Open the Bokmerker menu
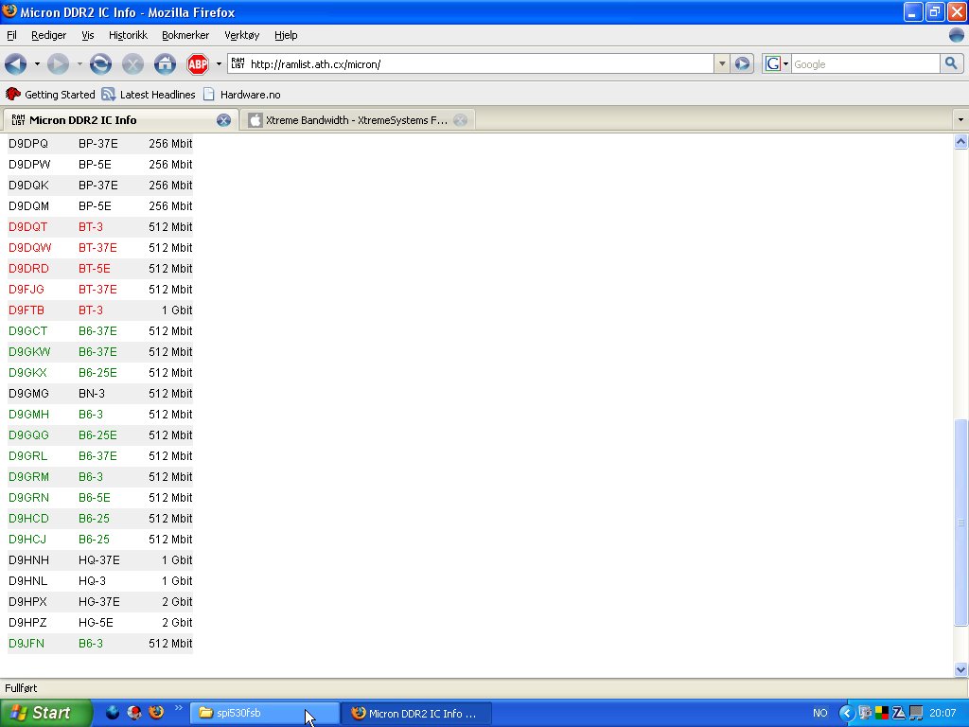This screenshot has height=727, width=969. pos(185,35)
